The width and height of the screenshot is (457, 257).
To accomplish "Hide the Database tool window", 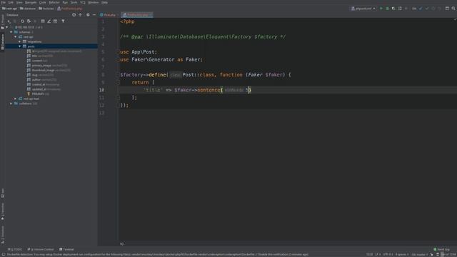I will click(94, 15).
